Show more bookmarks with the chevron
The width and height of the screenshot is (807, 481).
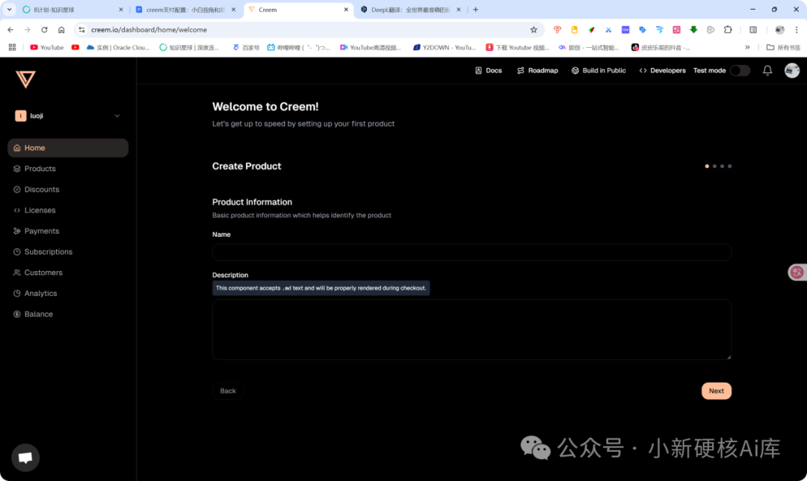747,47
